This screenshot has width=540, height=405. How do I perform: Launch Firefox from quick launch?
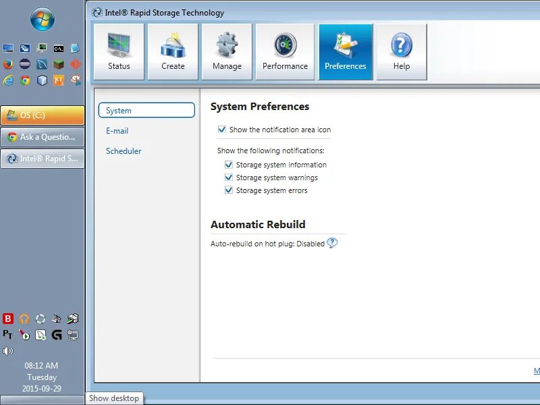(8, 64)
